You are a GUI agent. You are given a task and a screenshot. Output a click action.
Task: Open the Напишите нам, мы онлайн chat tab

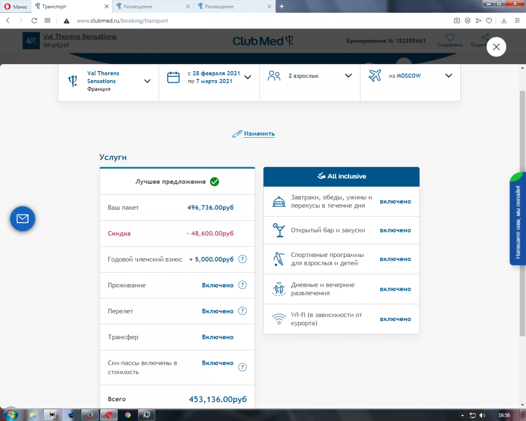click(518, 219)
